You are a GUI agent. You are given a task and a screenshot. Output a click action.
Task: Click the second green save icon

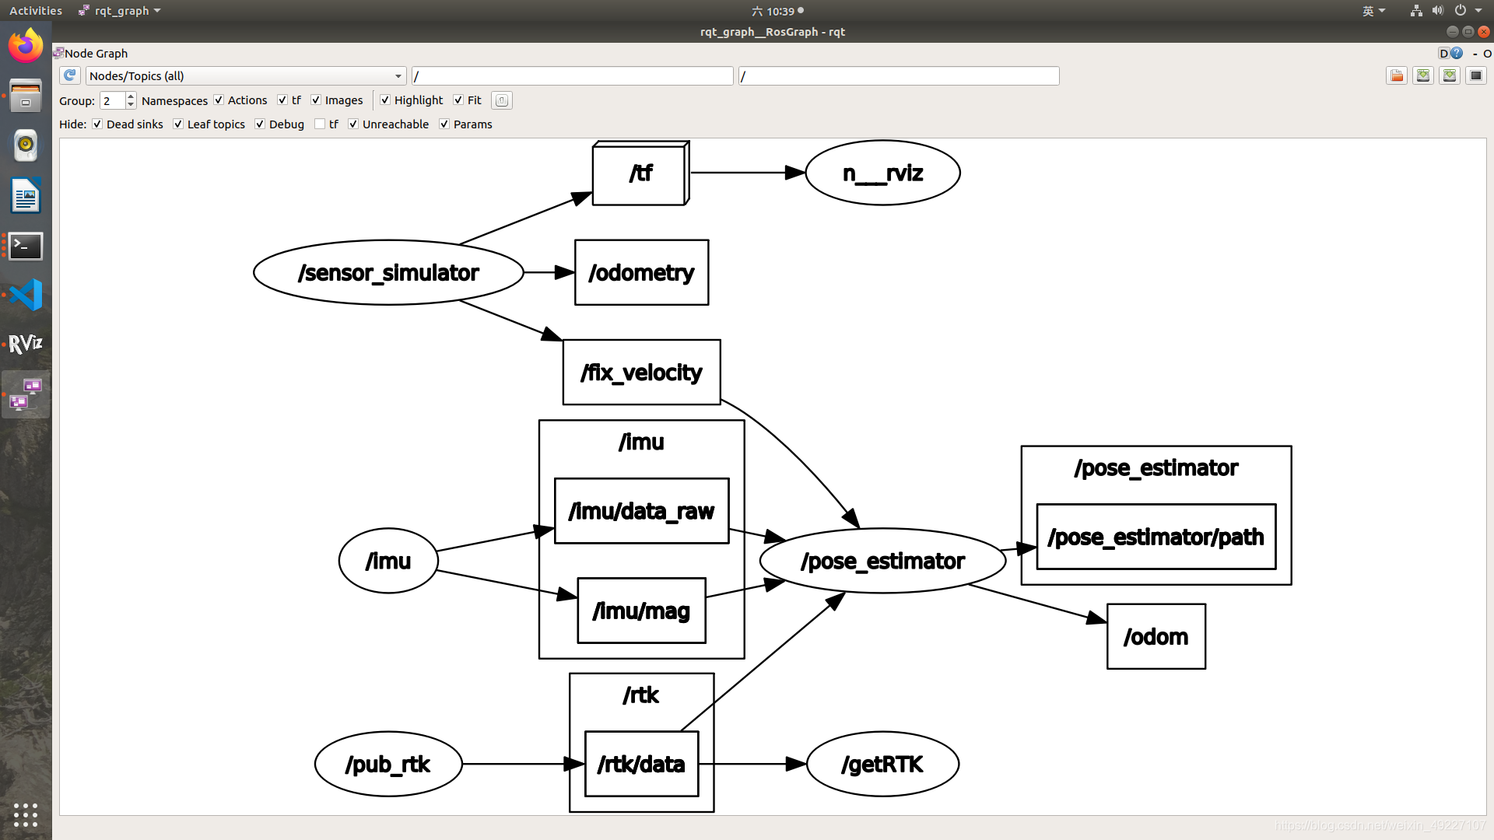1449,75
